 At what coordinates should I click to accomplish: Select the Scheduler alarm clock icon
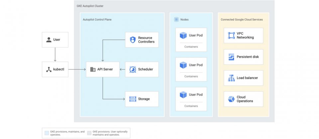coord(133,69)
